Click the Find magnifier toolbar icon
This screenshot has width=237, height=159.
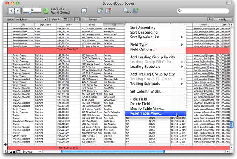126,10
